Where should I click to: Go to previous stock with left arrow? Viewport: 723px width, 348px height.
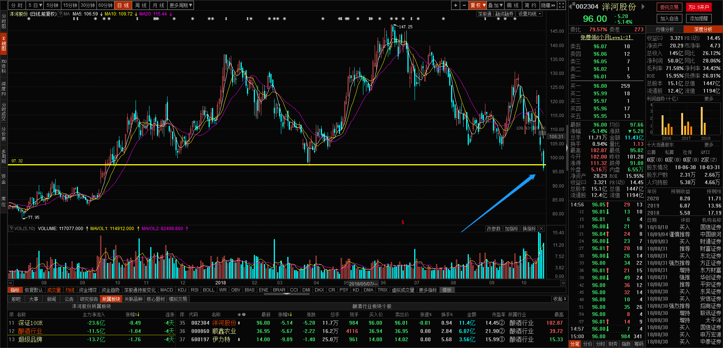[570, 6]
